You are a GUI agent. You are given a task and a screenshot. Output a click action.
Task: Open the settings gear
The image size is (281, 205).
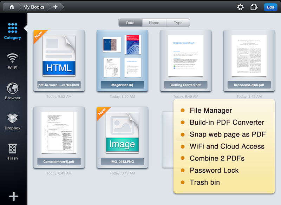240,7
